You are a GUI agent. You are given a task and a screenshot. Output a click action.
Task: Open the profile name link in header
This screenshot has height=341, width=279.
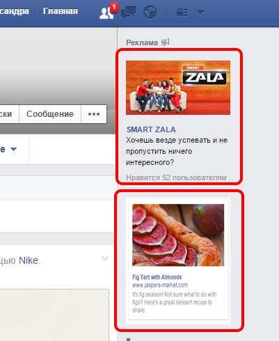point(15,11)
